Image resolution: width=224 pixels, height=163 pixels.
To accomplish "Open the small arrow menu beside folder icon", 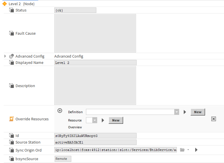I will click(188, 150).
